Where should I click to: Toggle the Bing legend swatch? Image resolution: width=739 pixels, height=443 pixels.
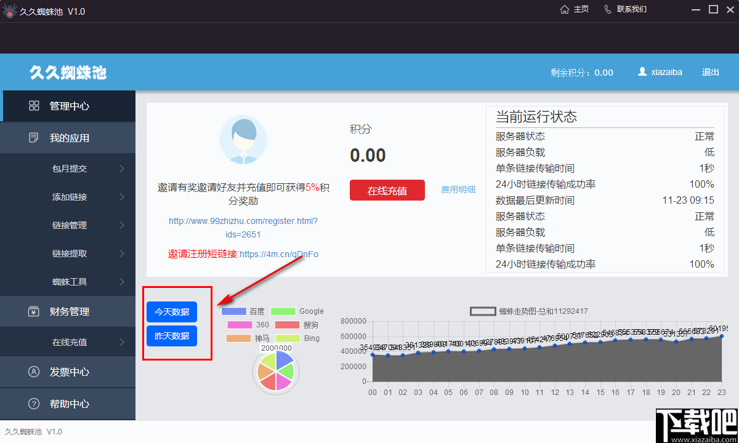pos(288,338)
